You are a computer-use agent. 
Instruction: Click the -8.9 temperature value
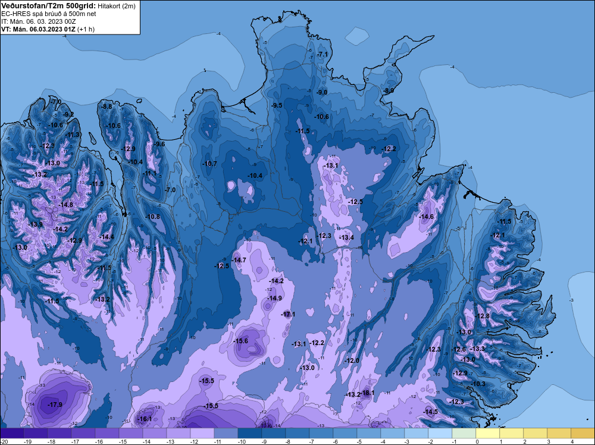(388, 90)
